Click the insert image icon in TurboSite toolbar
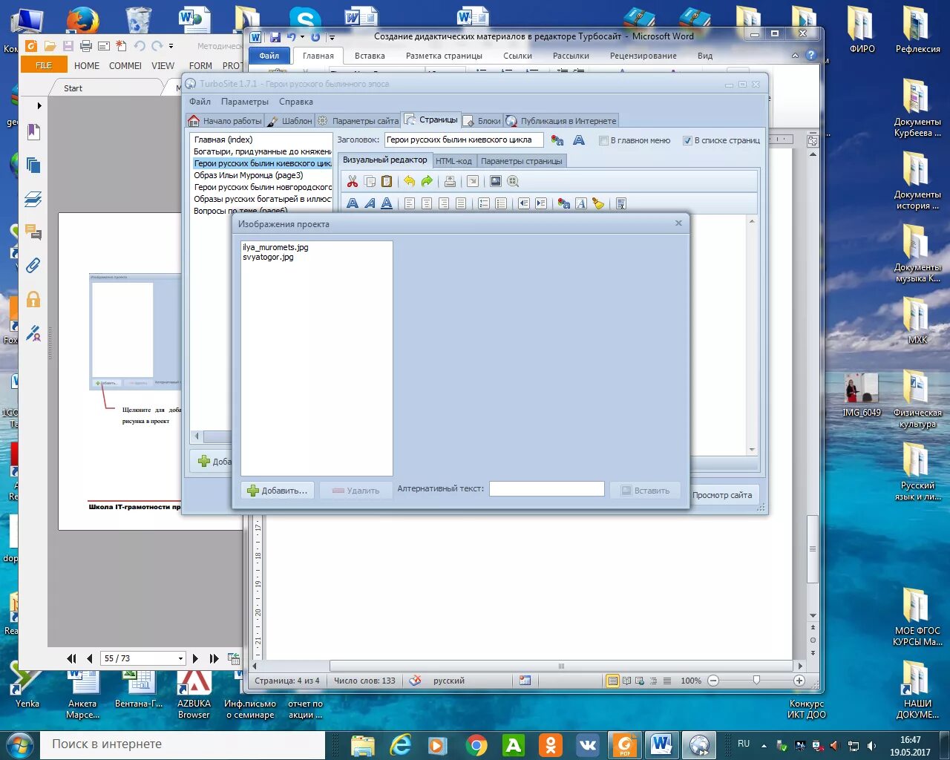The height and width of the screenshot is (760, 950). [496, 181]
